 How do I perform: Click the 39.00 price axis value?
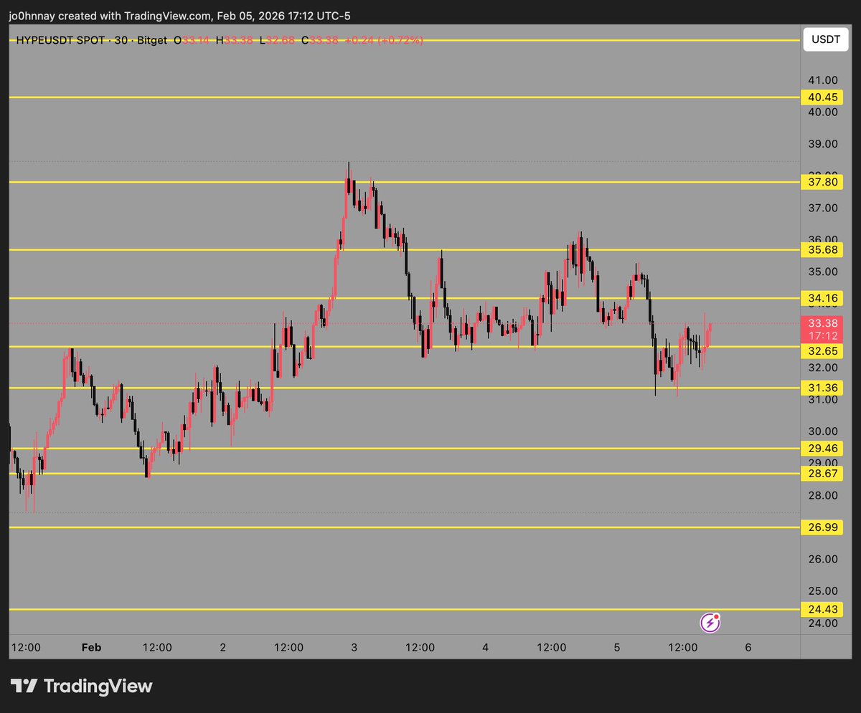point(822,143)
